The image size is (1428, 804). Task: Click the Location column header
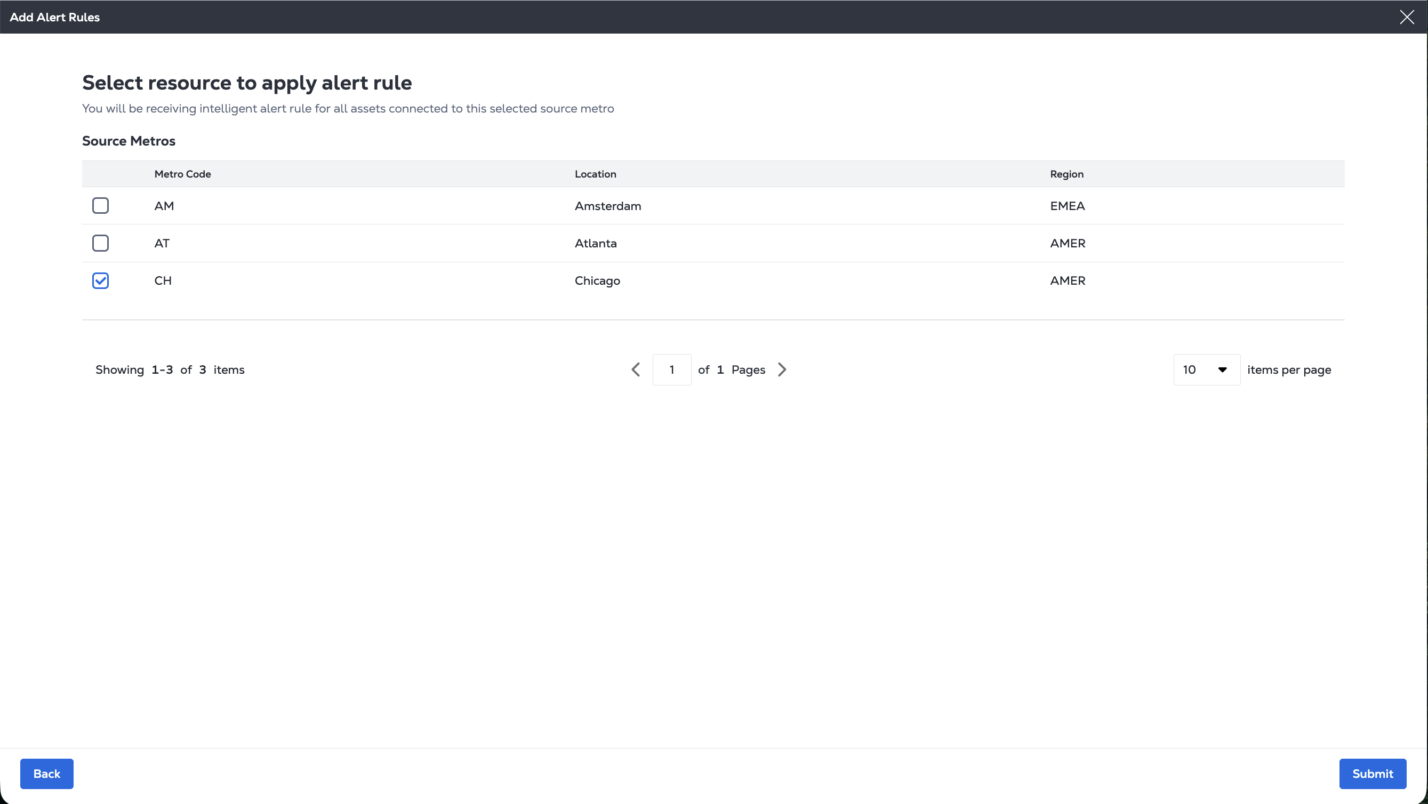tap(596, 174)
